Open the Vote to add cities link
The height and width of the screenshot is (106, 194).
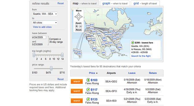pyautogui.click(x=42, y=27)
